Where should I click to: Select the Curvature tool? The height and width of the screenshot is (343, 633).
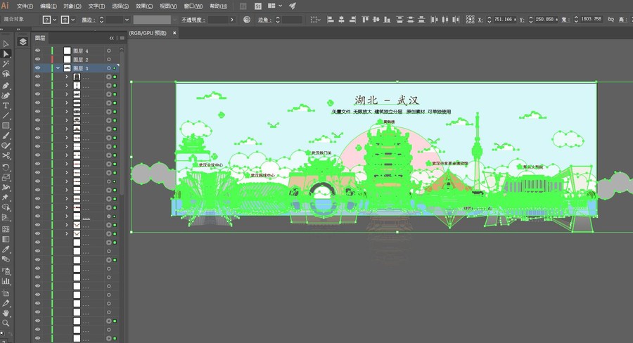[6, 96]
